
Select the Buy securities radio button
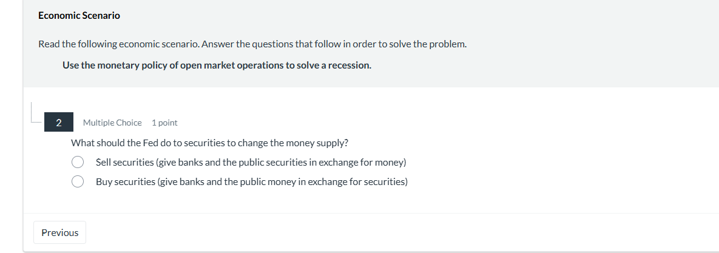(78, 182)
